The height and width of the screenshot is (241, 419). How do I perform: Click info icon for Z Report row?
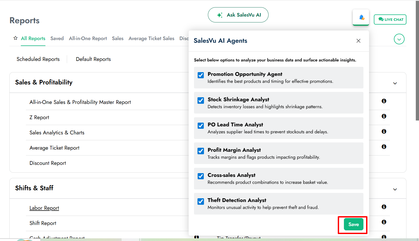click(384, 116)
